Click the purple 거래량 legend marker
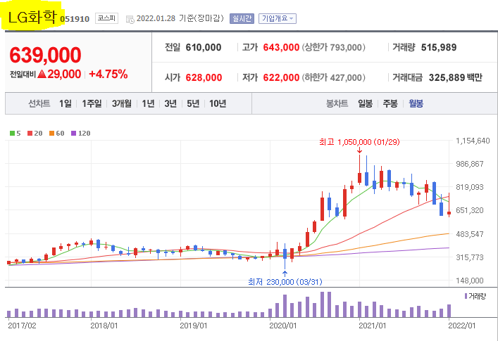The width and height of the screenshot is (498, 341). click(466, 296)
